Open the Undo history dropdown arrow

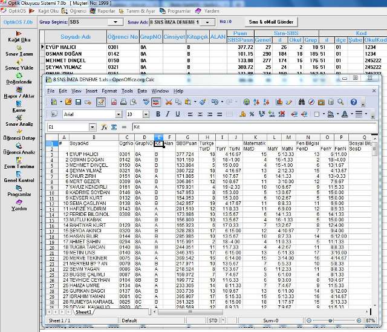pos(222,102)
